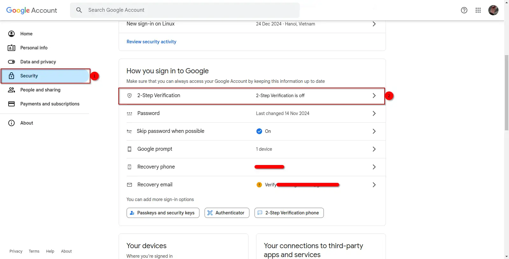Click the Home sidebar icon
The width and height of the screenshot is (509, 259).
[x=11, y=34]
